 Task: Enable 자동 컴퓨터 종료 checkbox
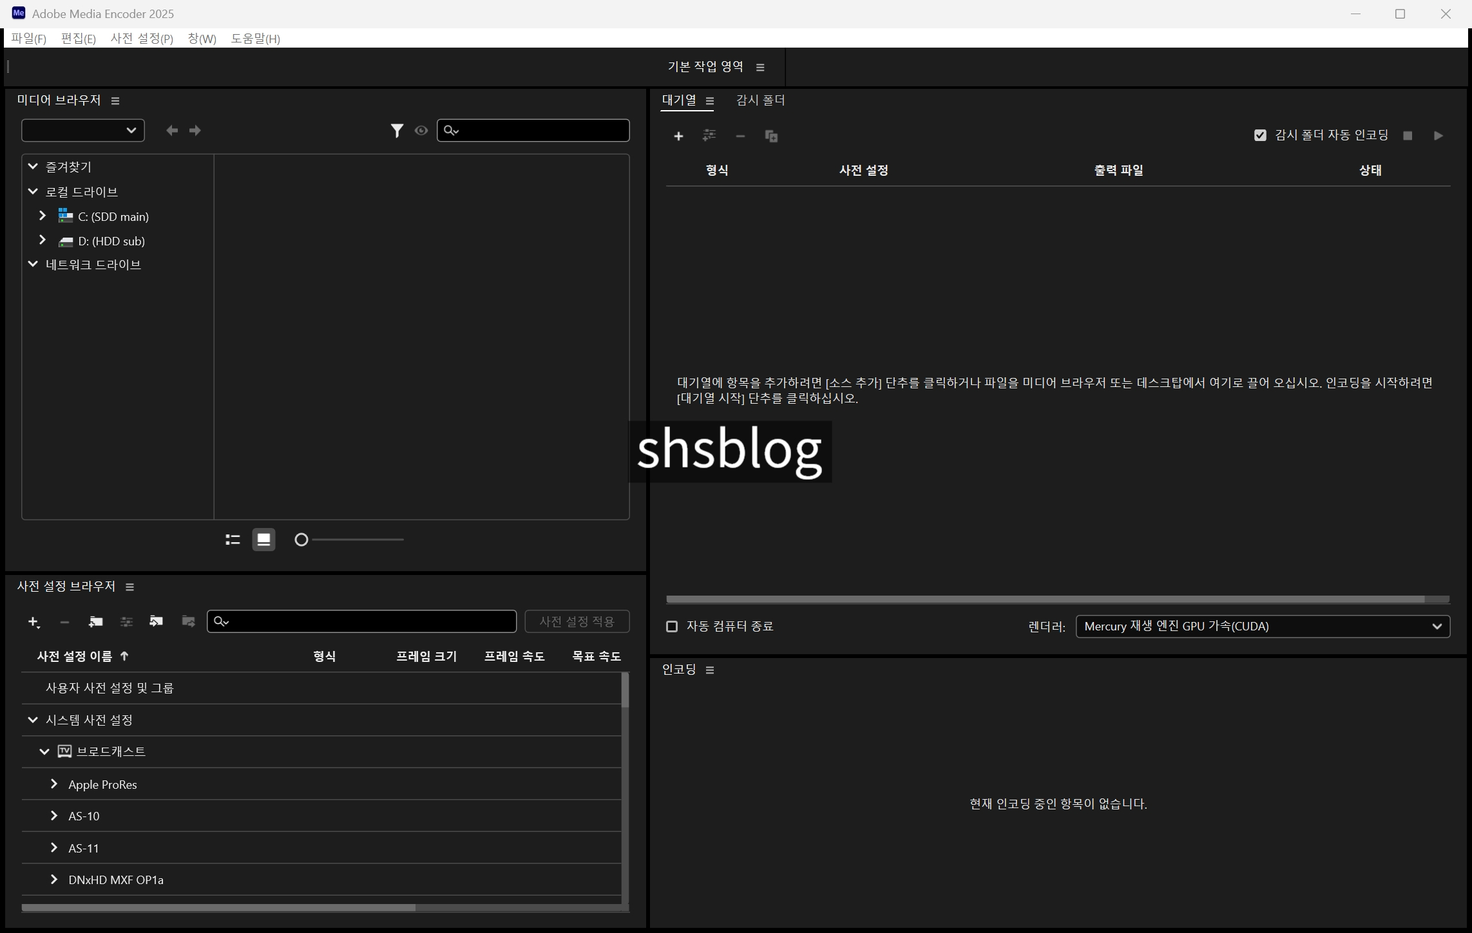click(672, 627)
